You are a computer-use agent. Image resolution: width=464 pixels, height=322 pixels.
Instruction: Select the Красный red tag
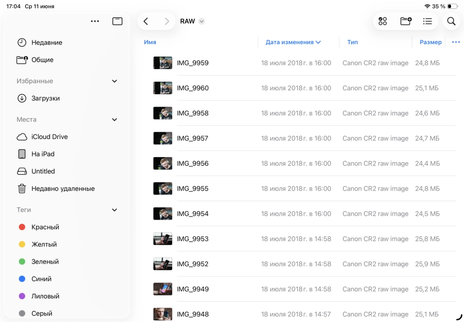[x=45, y=227]
